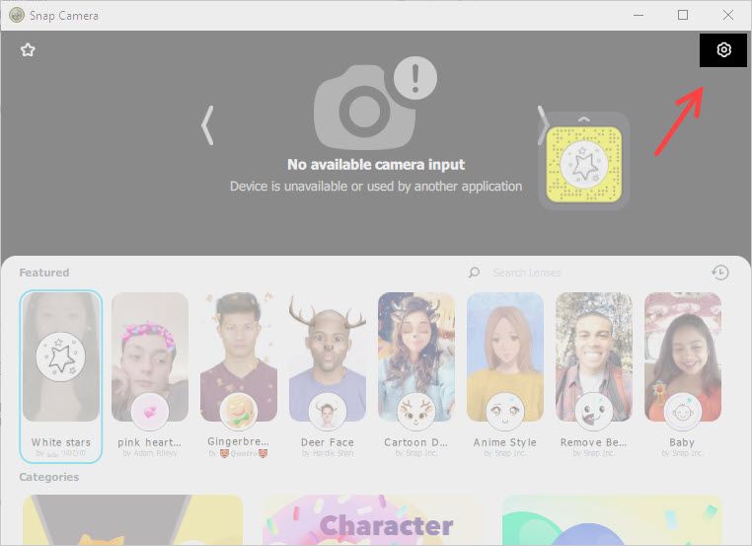The width and height of the screenshot is (752, 546).
Task: Click Deer Face lens badge icon
Action: [328, 412]
